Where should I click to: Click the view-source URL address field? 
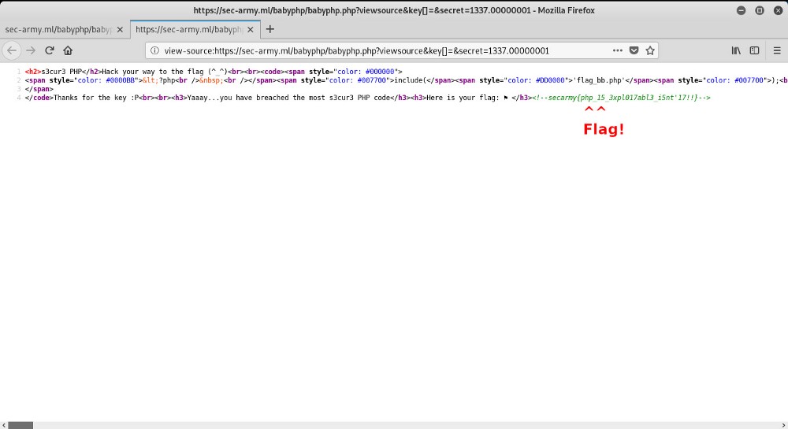(x=378, y=50)
